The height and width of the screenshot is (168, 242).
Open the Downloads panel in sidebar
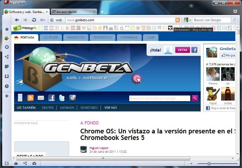click(x=7, y=76)
